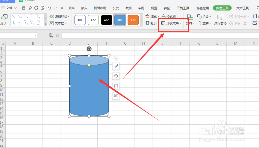Open quick access toolbar customize arrow
259x148 pixels.
coord(62,8)
